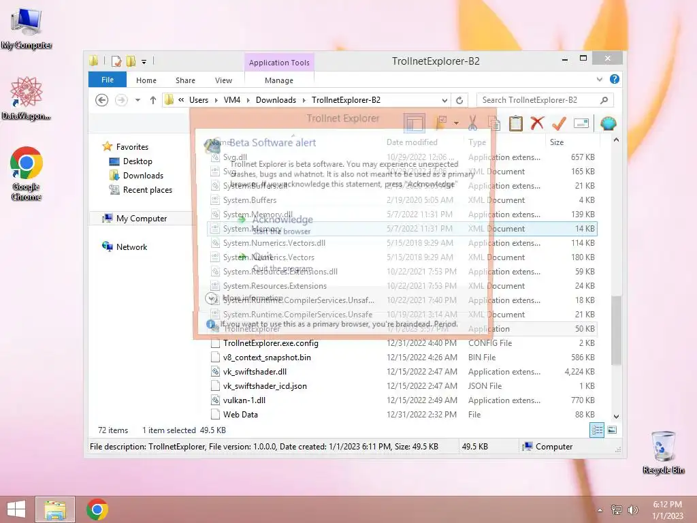Click the Paste clipboard toolbar icon
Image resolution: width=697 pixels, height=523 pixels.
pos(516,123)
